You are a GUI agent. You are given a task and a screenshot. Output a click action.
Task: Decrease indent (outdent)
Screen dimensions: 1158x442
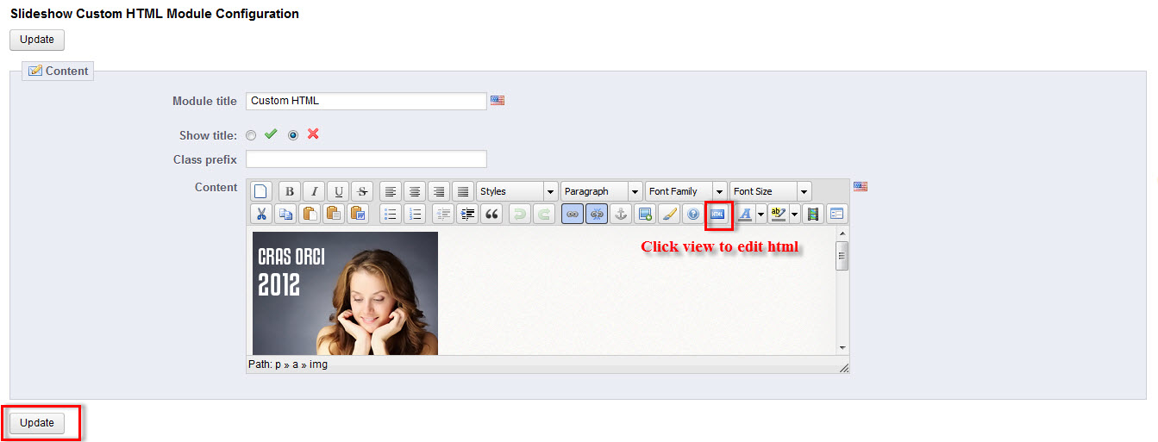[x=443, y=214]
